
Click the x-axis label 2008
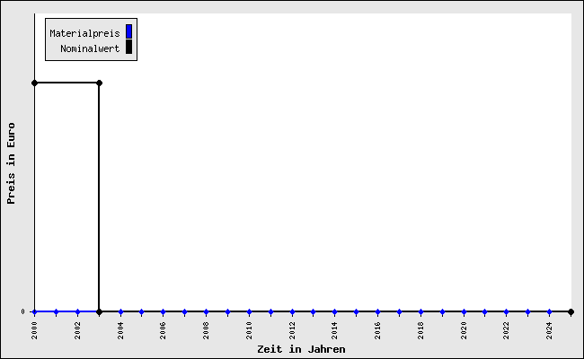pos(206,330)
